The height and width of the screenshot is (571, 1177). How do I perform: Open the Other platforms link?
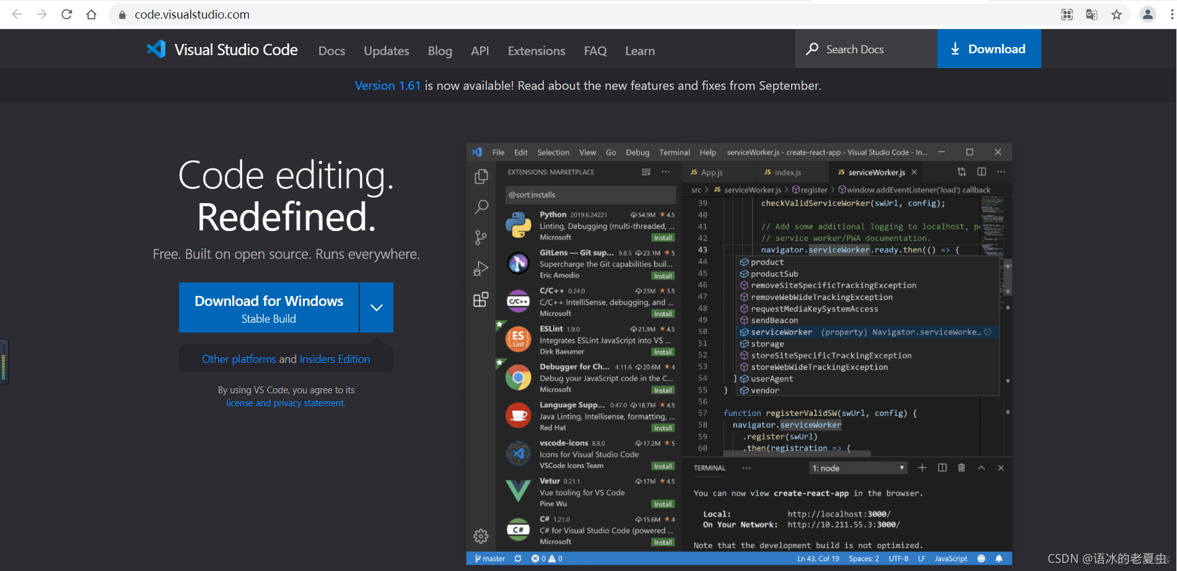pos(239,359)
